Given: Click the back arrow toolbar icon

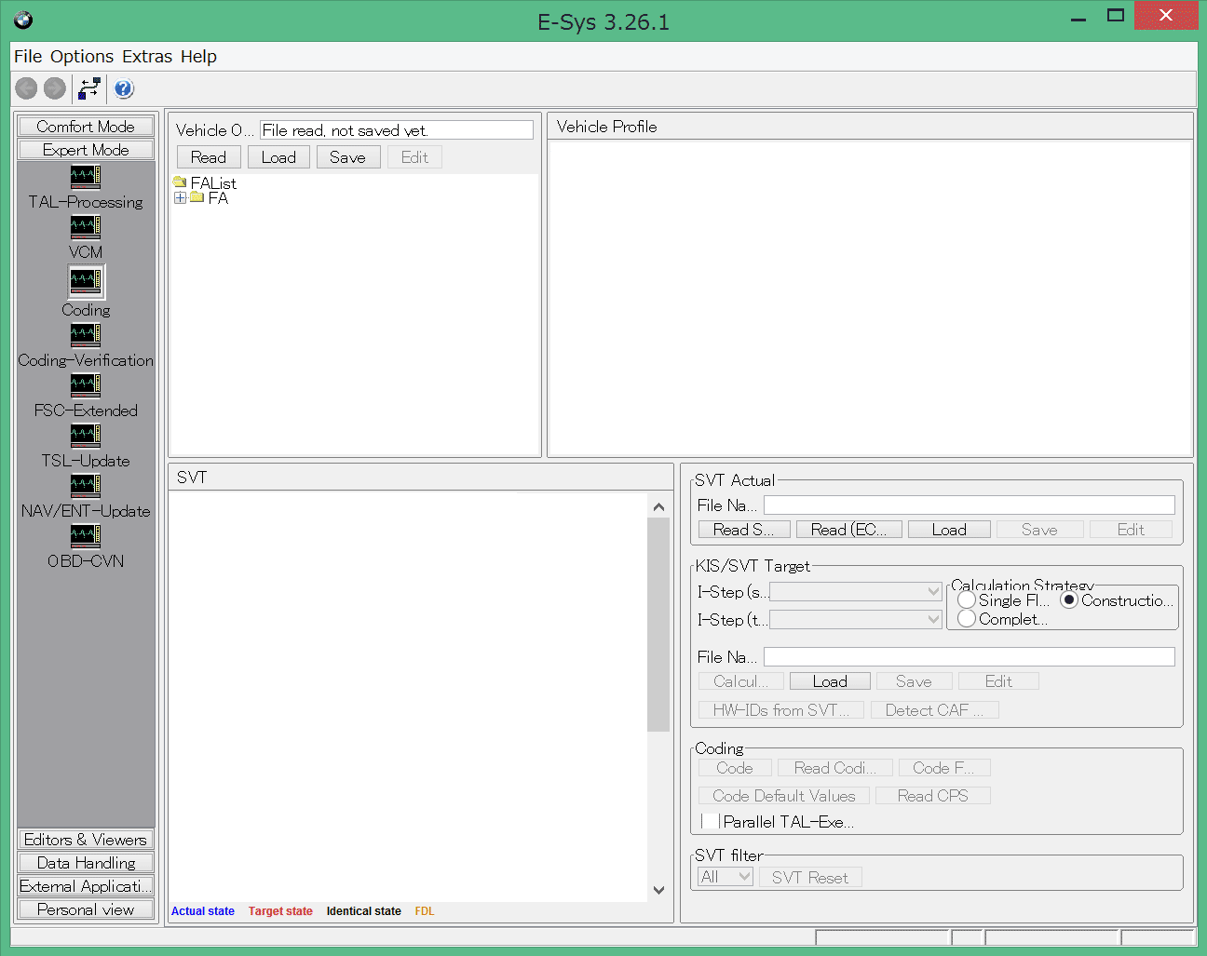Looking at the screenshot, I should pyautogui.click(x=26, y=88).
